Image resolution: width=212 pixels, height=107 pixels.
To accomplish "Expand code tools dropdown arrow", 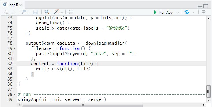I will 62,12.
